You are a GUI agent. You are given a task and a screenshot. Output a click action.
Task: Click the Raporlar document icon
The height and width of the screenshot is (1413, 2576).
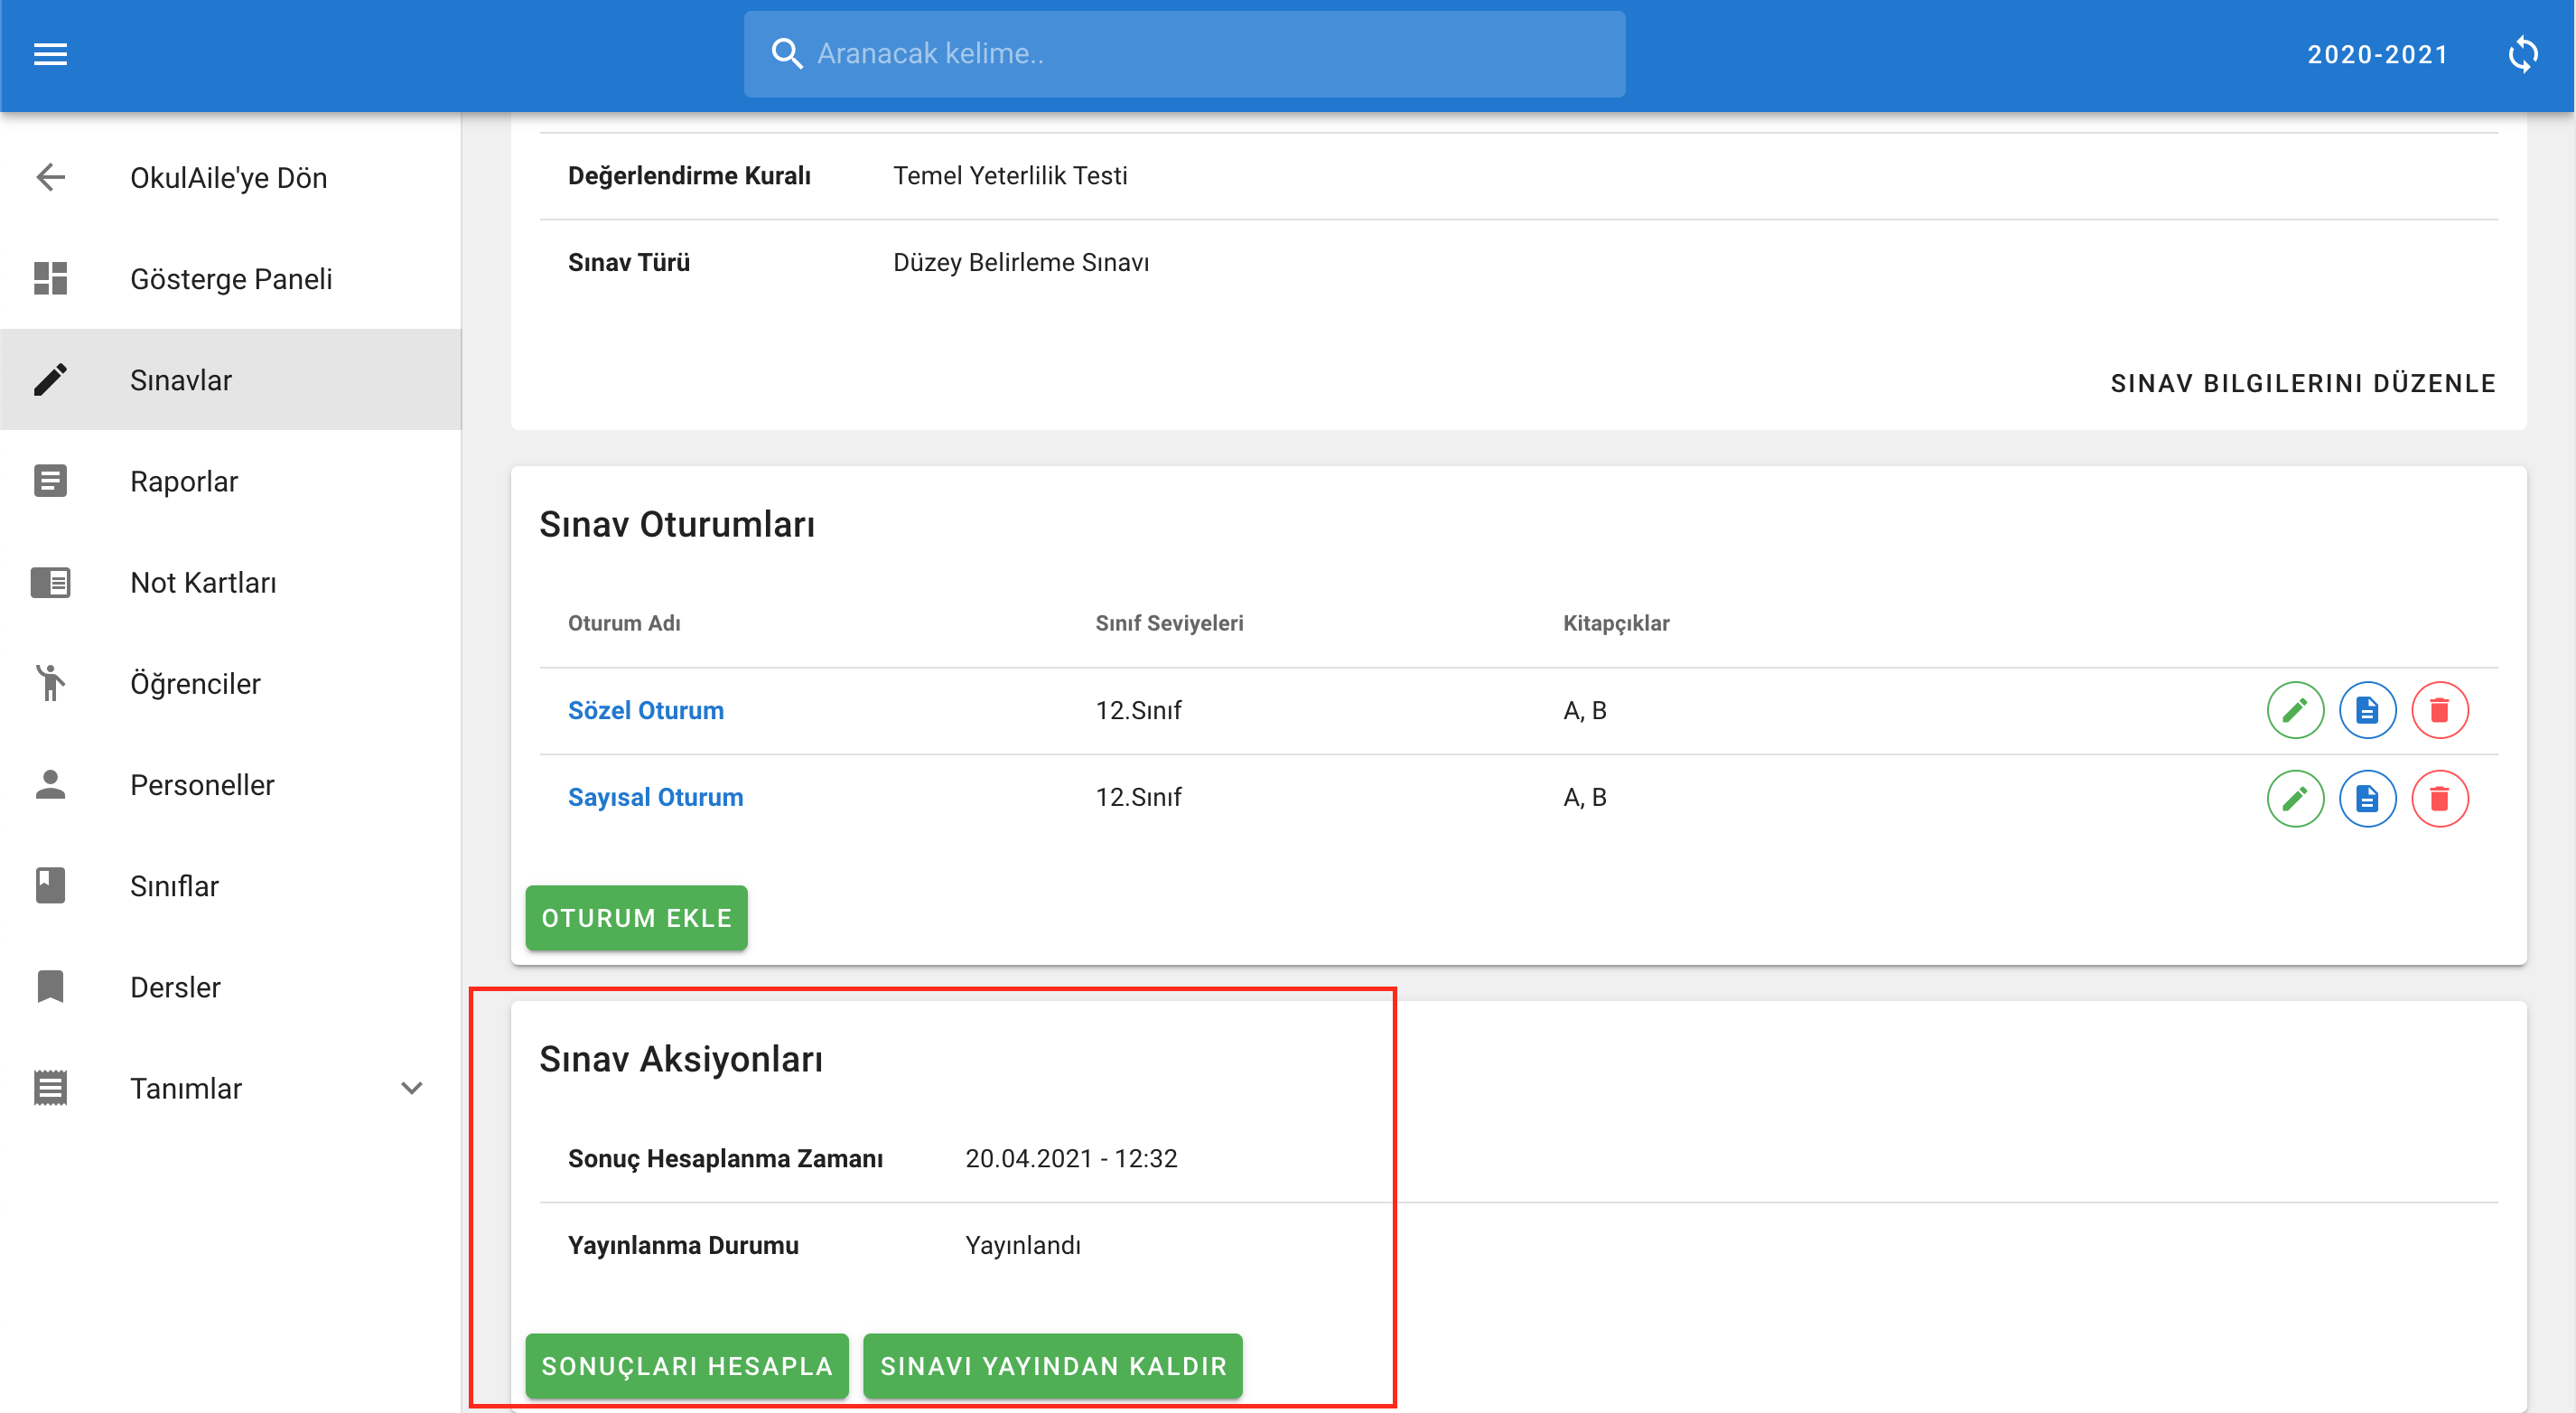[x=50, y=481]
